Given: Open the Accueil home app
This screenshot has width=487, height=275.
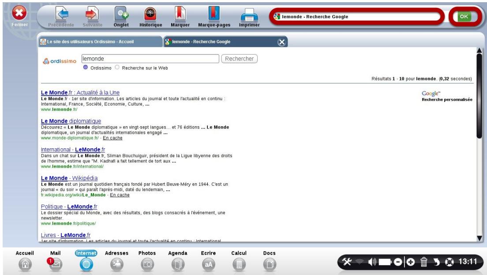Looking at the screenshot, I should point(25,264).
